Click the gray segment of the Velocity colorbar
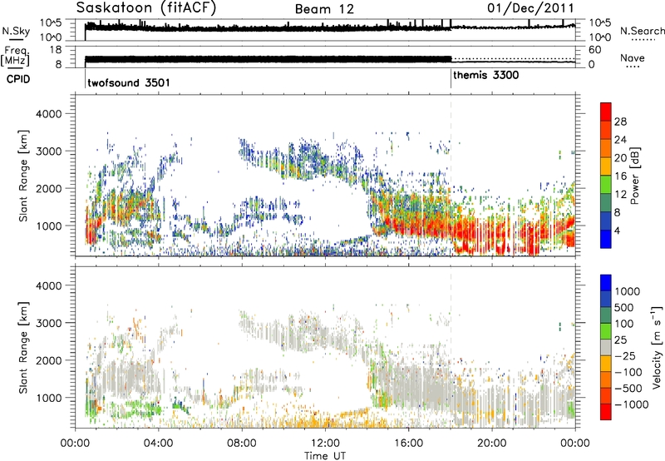Viewport: 665px width, 461px height. pyautogui.click(x=606, y=348)
